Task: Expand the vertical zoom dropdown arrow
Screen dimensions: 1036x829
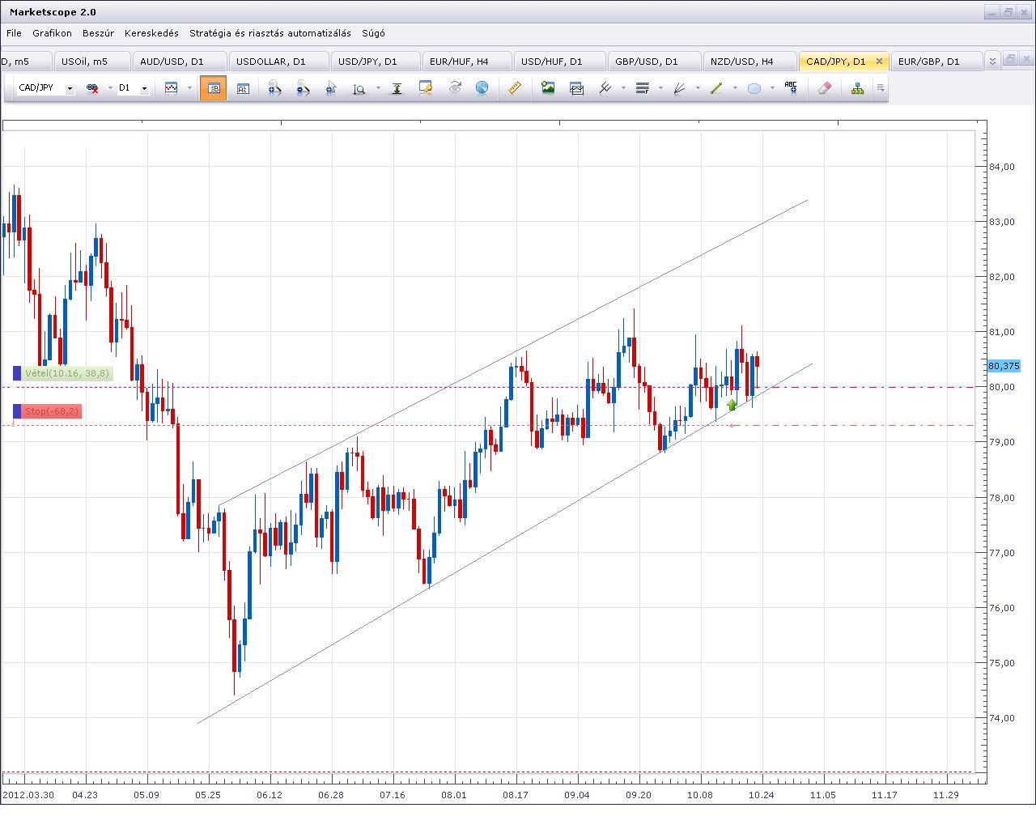Action: (x=377, y=88)
